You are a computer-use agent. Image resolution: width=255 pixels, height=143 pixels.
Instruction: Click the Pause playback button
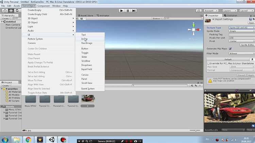(x=128, y=11)
